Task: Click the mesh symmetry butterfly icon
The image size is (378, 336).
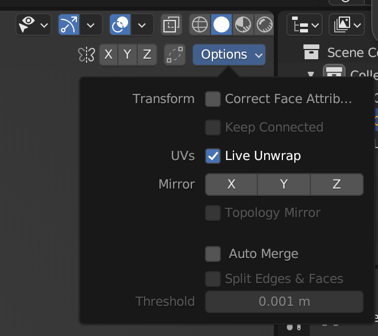Action: coord(87,55)
